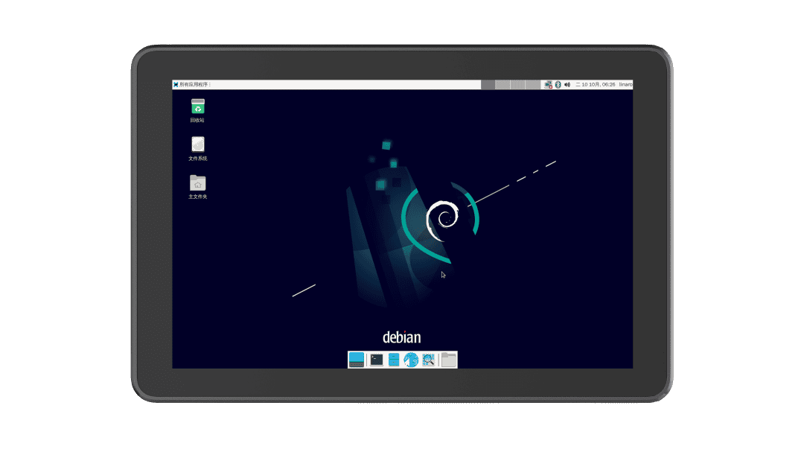Open the application finder magnifier icon
Viewport: 804px width, 452px height.
[x=428, y=360]
